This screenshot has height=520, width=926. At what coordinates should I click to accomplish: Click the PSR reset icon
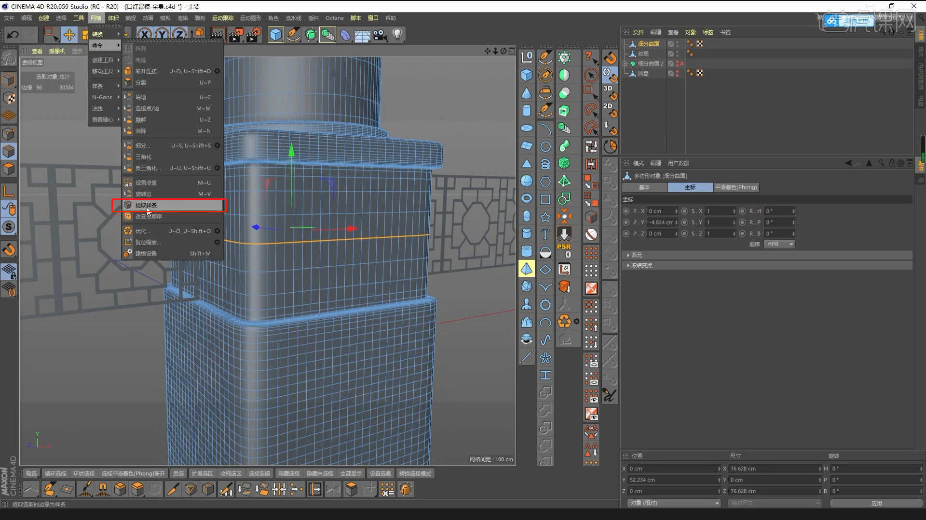(564, 251)
